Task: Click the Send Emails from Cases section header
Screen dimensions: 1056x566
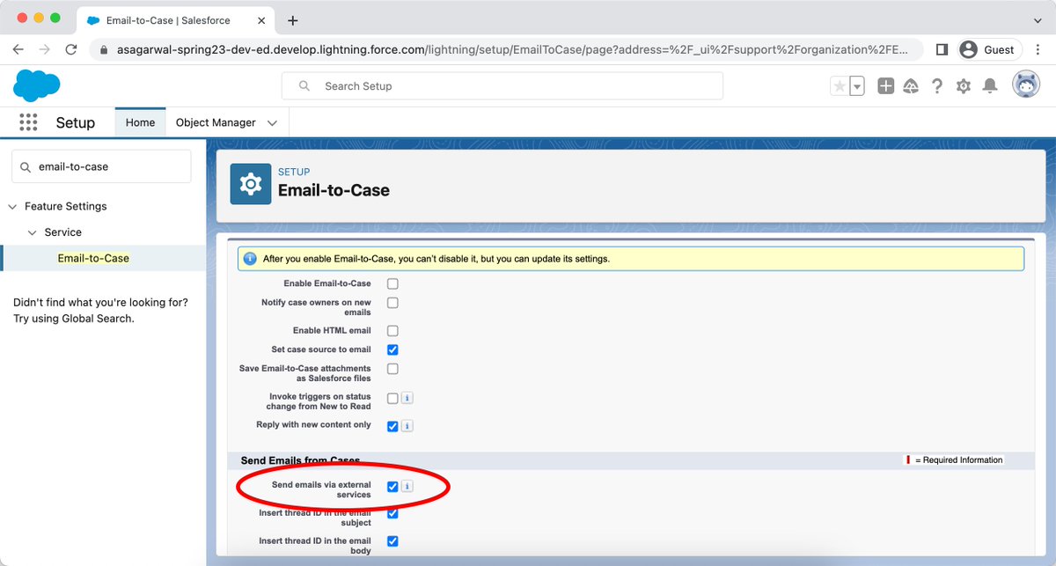Action: (299, 460)
